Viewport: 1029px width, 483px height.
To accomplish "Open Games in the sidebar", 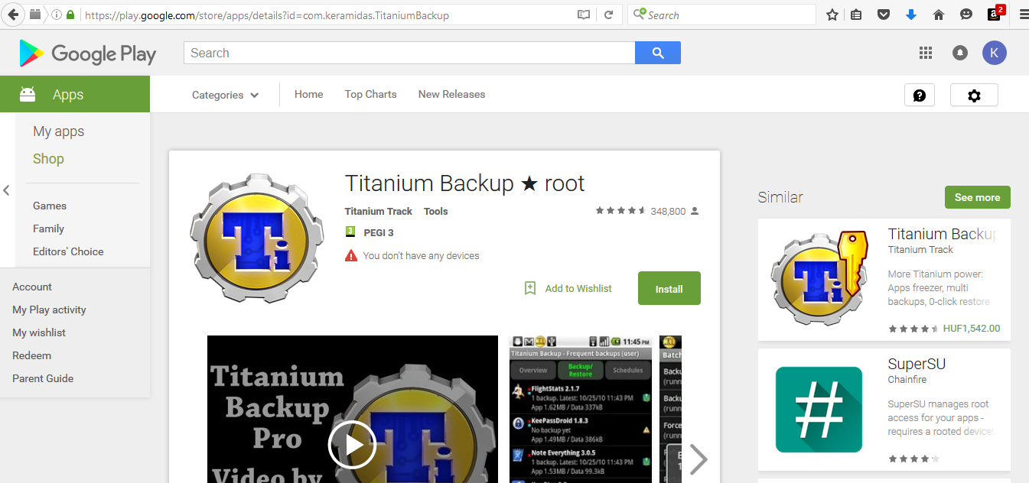I will point(50,206).
